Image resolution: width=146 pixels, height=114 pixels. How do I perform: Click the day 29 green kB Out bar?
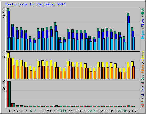[x=129, y=106]
